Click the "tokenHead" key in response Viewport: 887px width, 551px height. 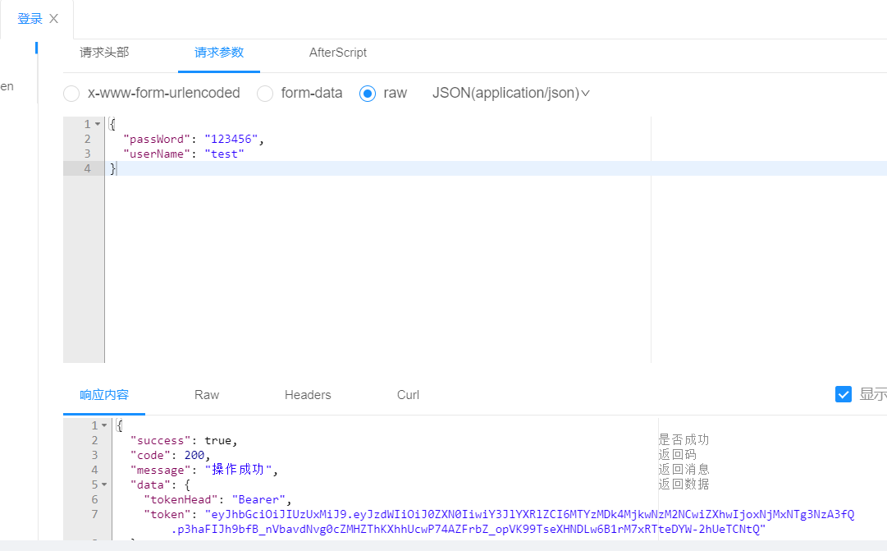pyautogui.click(x=181, y=499)
